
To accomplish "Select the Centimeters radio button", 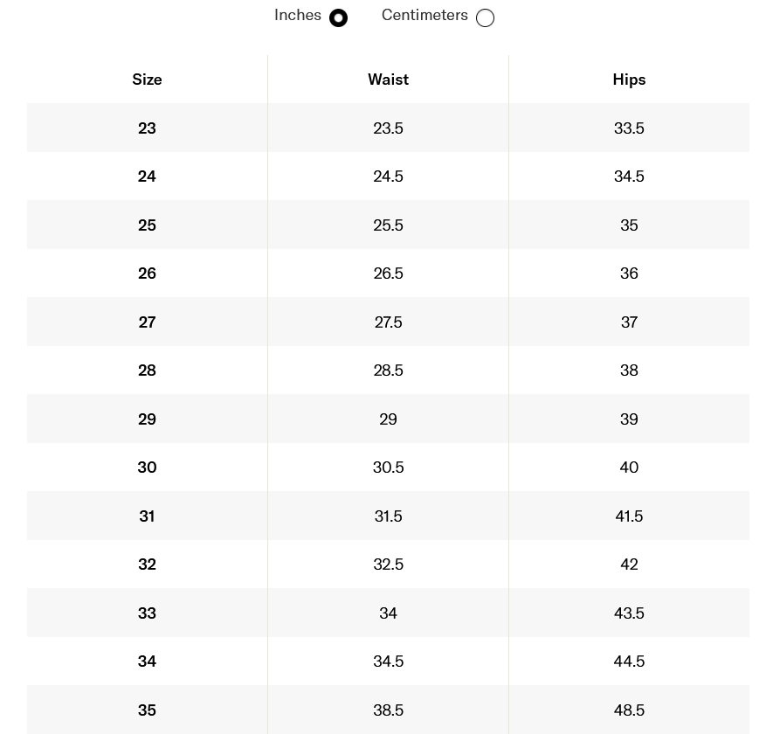I will [x=485, y=18].
